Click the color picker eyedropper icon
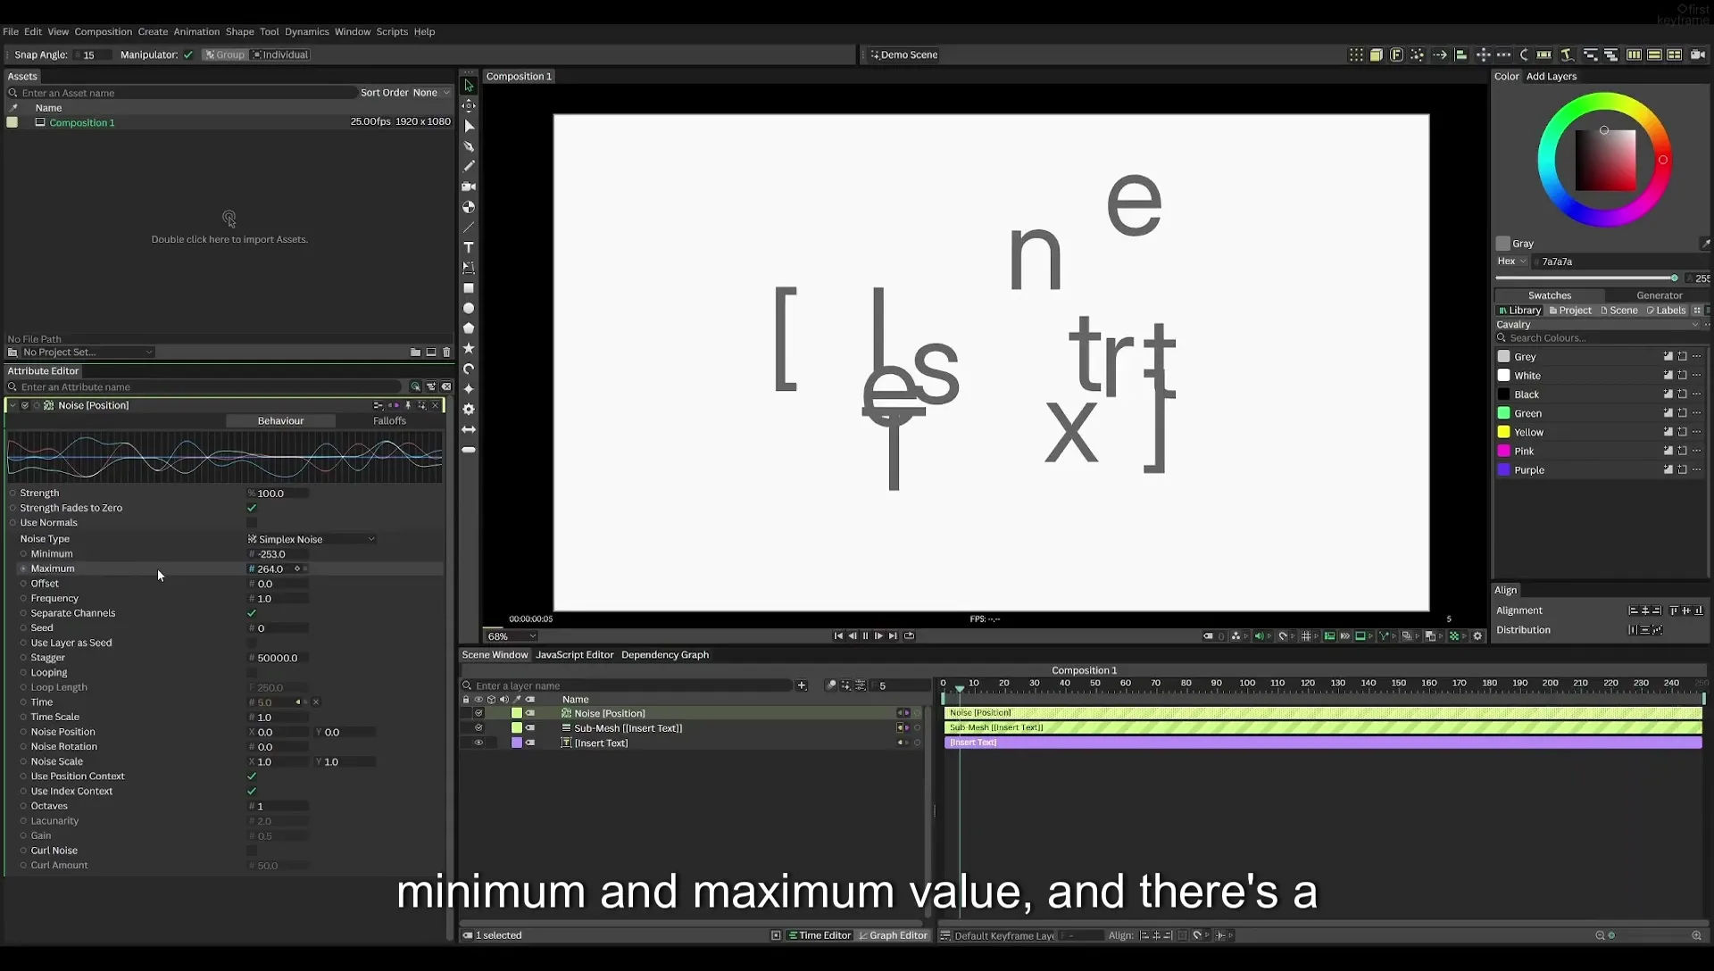The image size is (1714, 971). (1704, 244)
